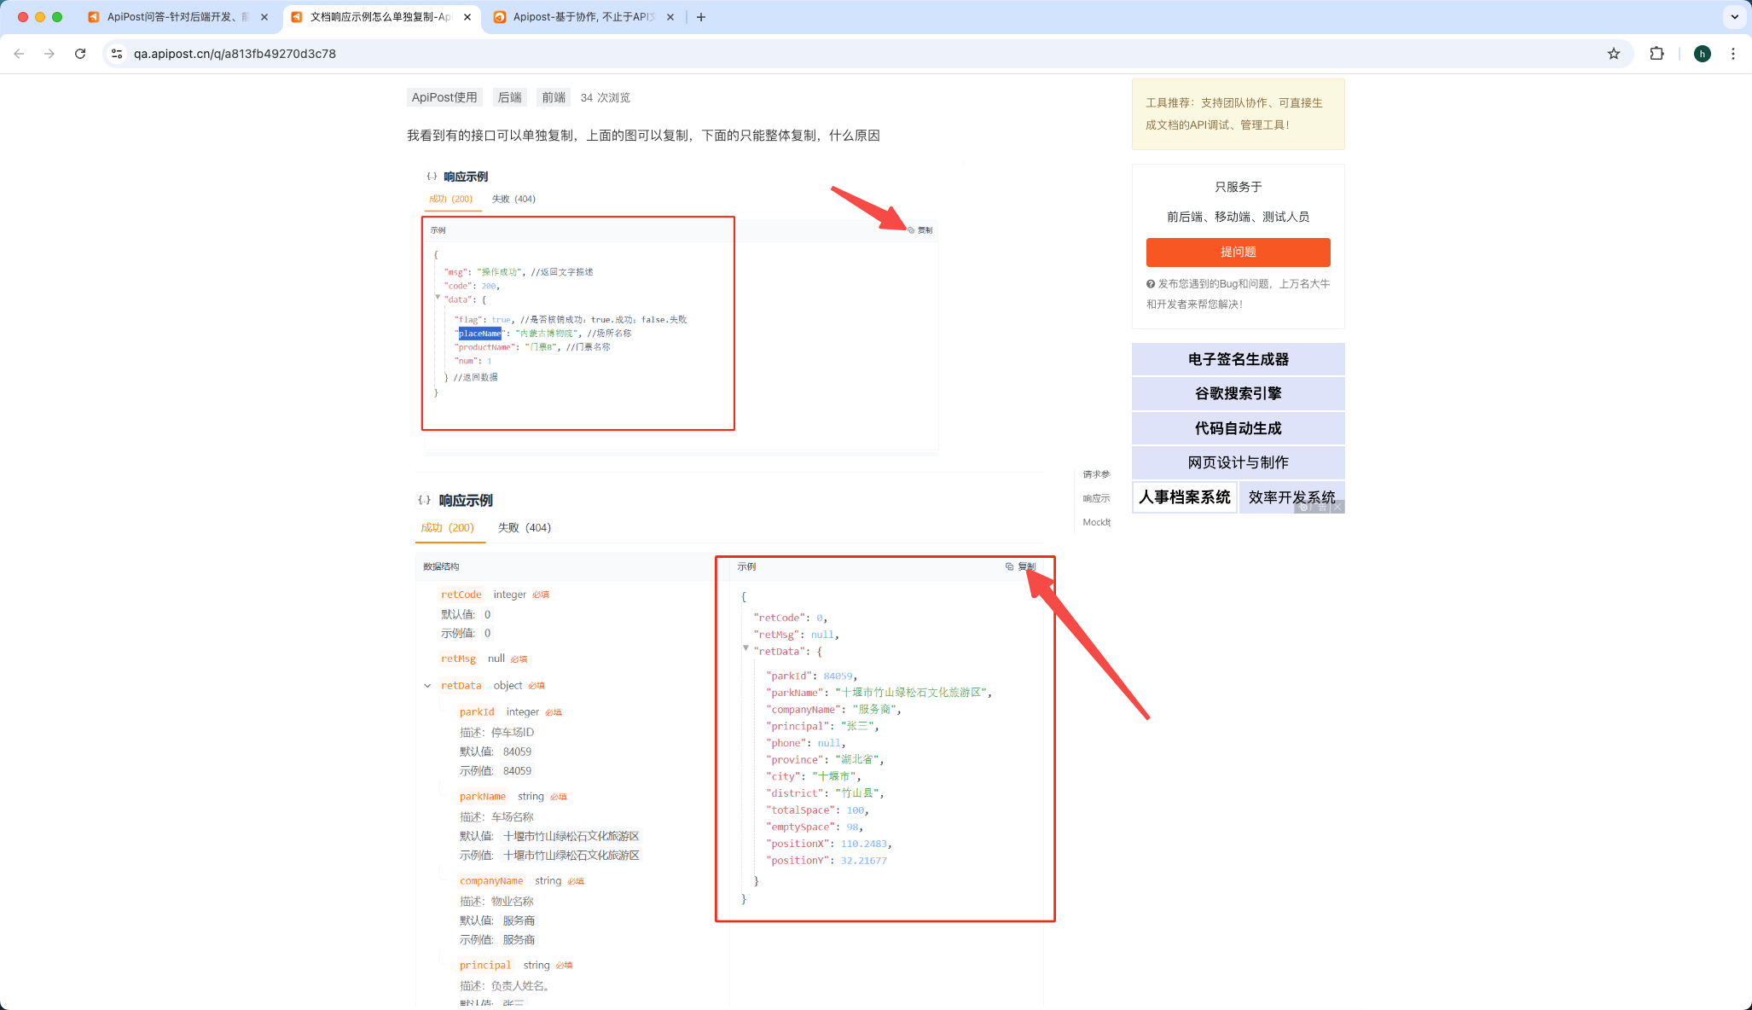
Task: Click the copy icon in lower 示例 panel
Action: 1010,566
